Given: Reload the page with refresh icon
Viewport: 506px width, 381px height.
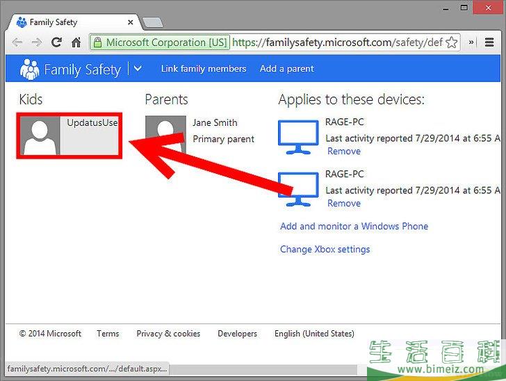Looking at the screenshot, I should coord(56,42).
